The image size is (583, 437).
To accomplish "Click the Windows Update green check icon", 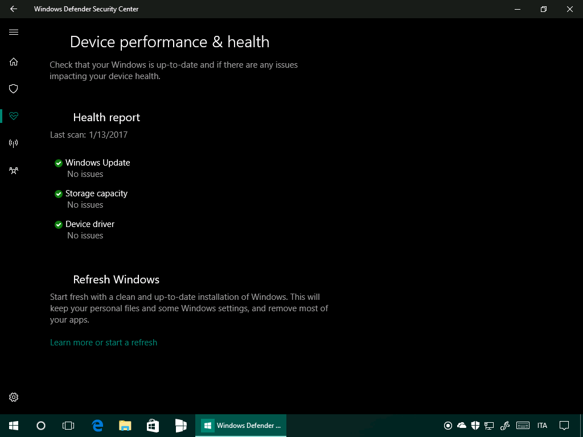I will (59, 163).
